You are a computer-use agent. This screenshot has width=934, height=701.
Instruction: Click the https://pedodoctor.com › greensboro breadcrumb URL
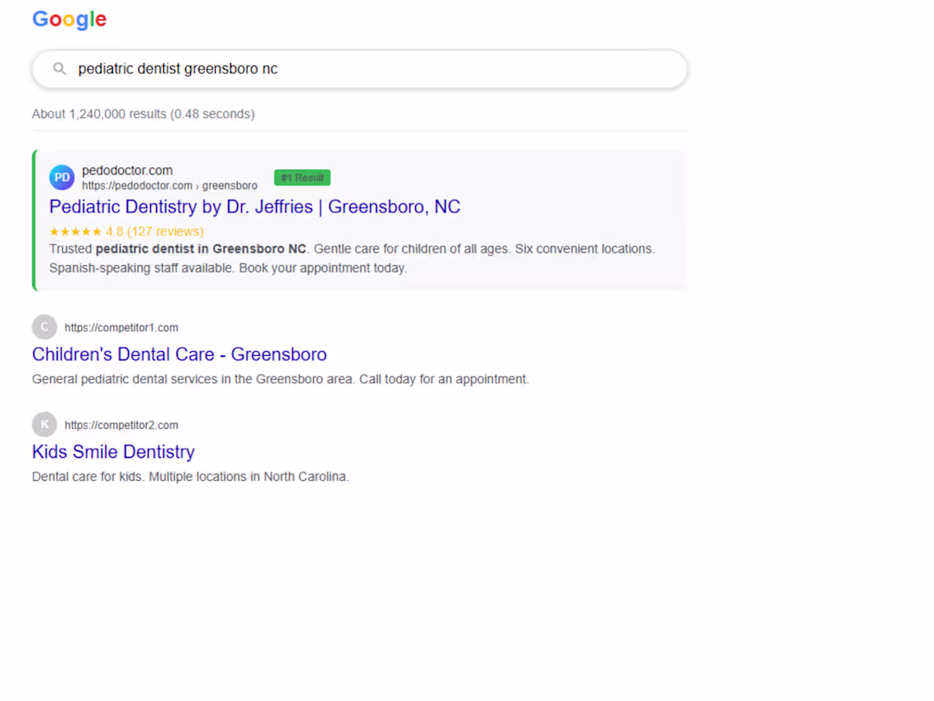point(170,186)
